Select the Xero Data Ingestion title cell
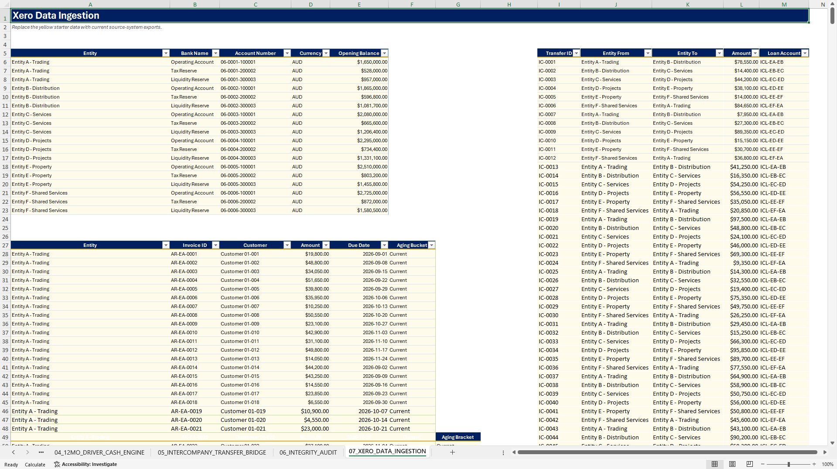Screen dimensions: 837x469 point(410,16)
